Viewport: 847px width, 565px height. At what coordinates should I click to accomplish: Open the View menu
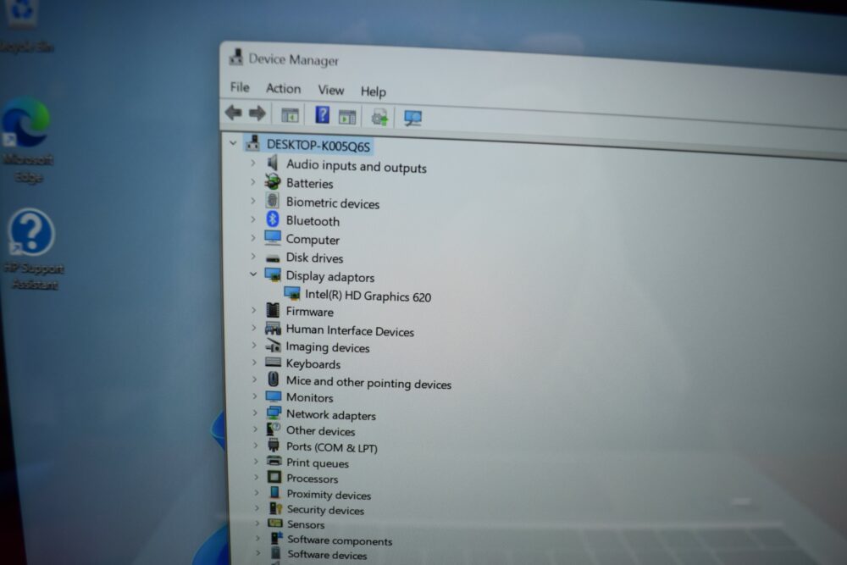[x=330, y=90]
